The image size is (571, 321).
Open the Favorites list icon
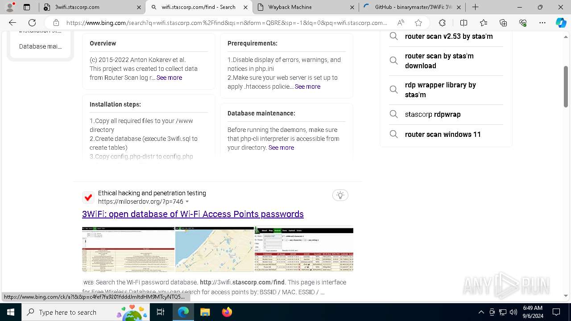pyautogui.click(x=484, y=23)
